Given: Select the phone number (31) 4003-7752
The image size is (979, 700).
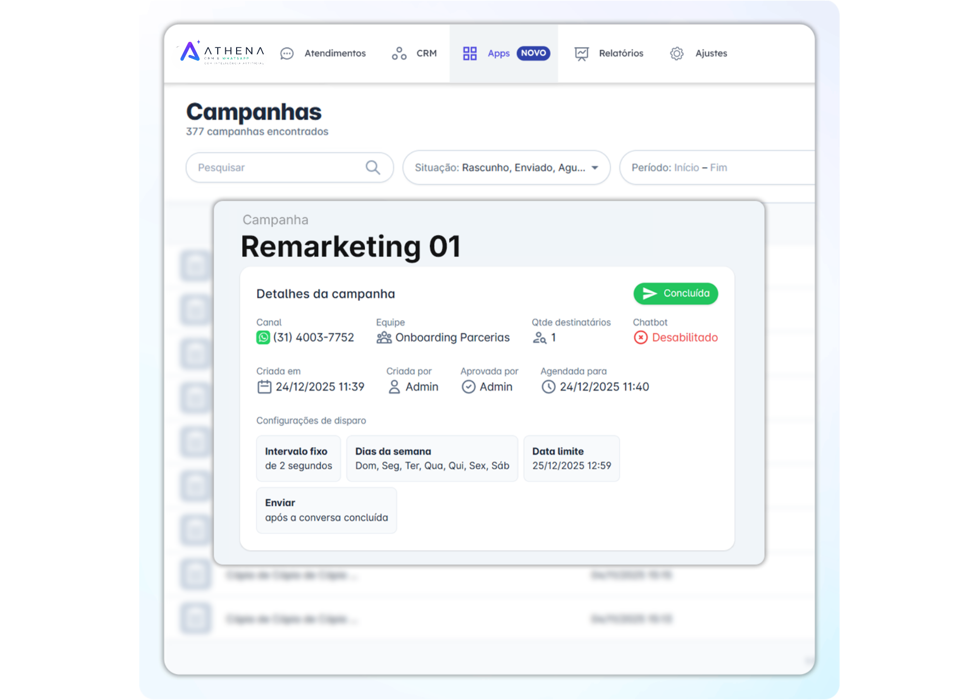Looking at the screenshot, I should (314, 338).
